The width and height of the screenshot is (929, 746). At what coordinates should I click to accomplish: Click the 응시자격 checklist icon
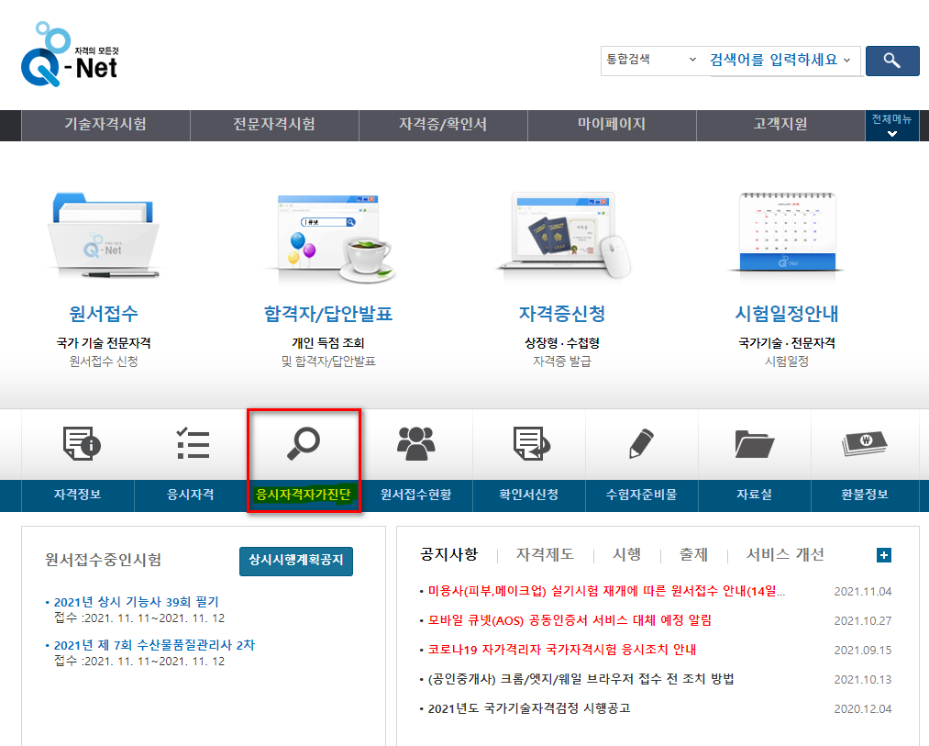pyautogui.click(x=193, y=443)
